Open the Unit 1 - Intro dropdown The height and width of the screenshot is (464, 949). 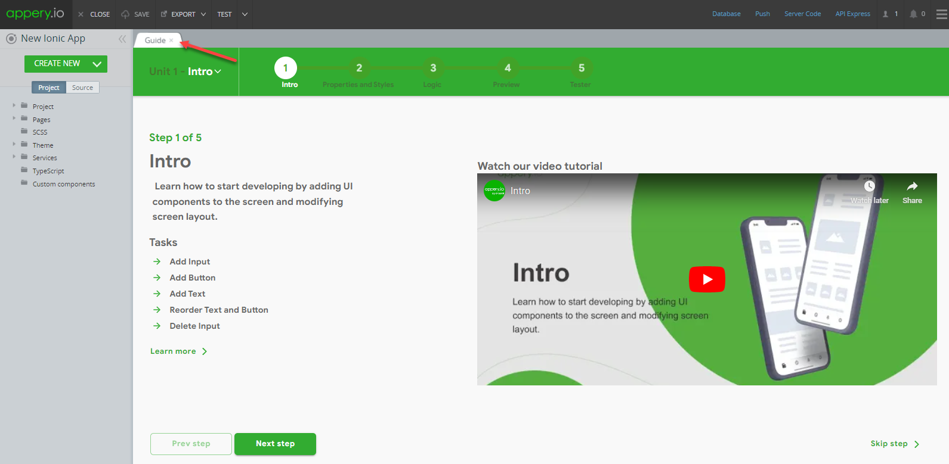(185, 71)
